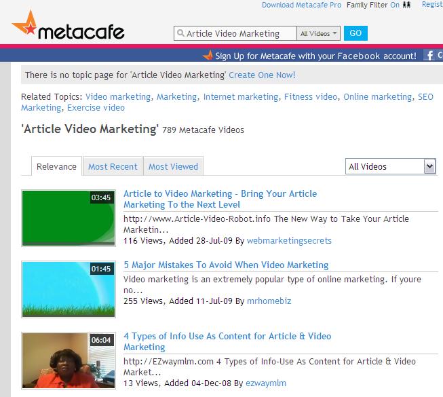Click the Register link

pyautogui.click(x=432, y=5)
